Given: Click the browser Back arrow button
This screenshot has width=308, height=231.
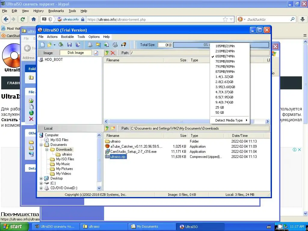Looking at the screenshot, I should pos(6,19).
